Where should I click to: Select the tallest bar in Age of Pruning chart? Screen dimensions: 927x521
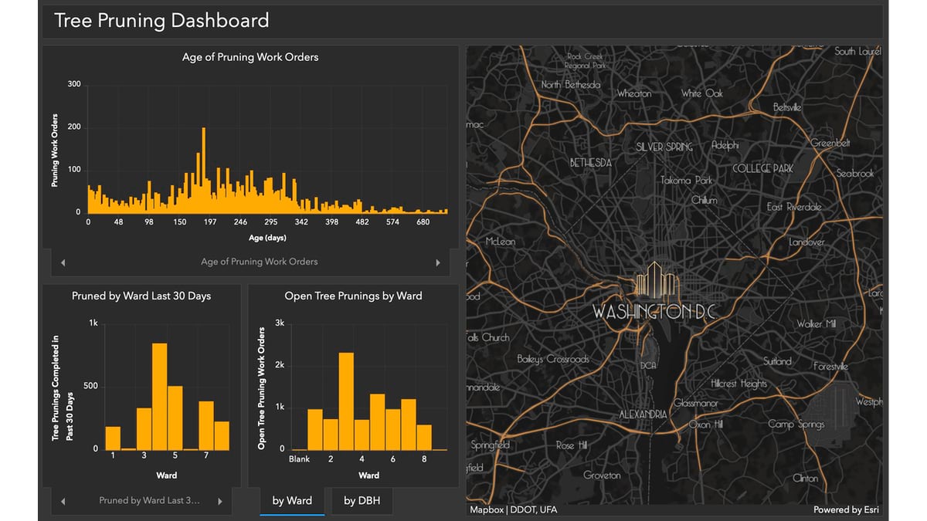click(x=202, y=170)
